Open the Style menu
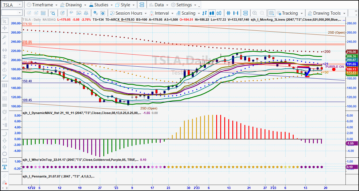 pyautogui.click(x=125, y=5)
